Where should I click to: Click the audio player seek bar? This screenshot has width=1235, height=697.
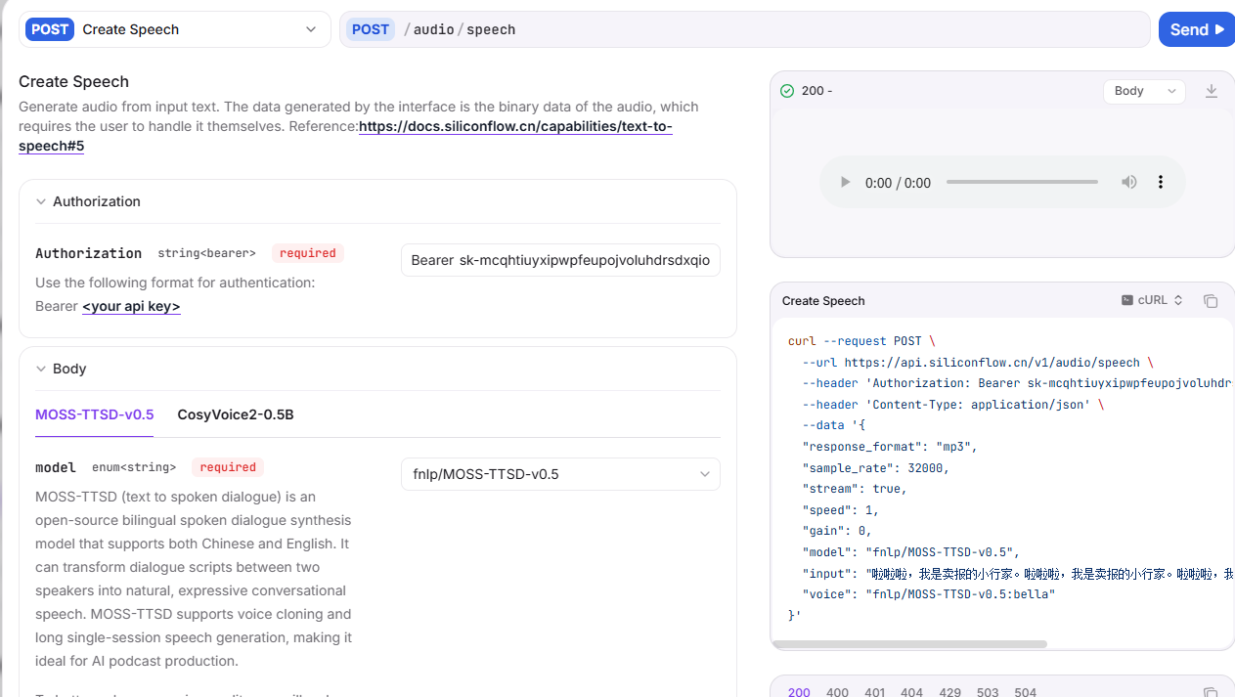1022,182
